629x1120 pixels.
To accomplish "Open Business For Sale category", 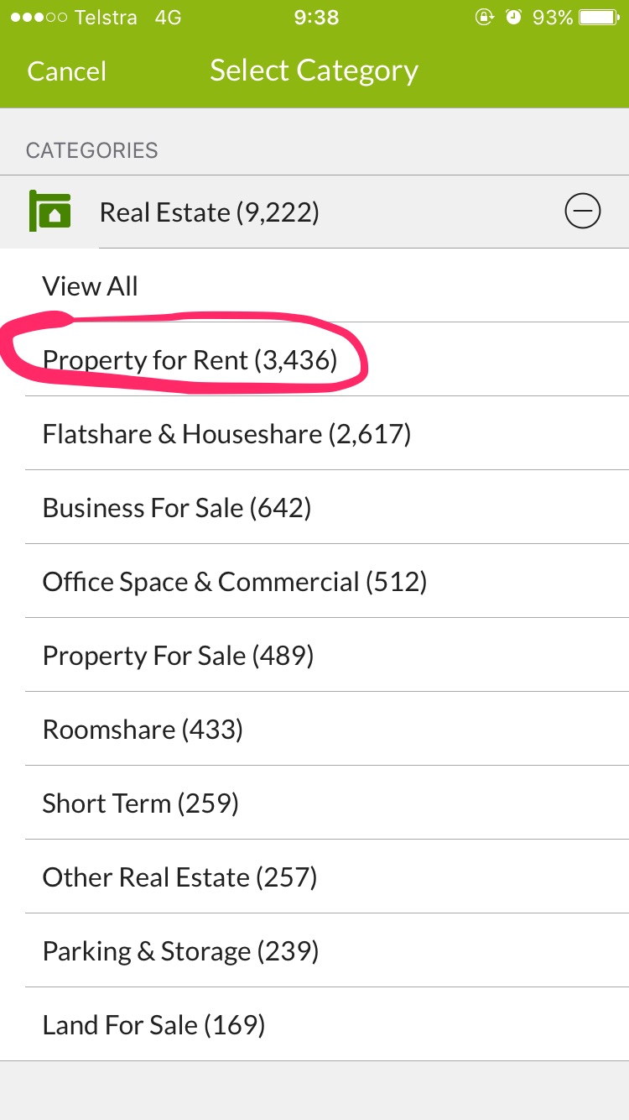I will [327, 507].
